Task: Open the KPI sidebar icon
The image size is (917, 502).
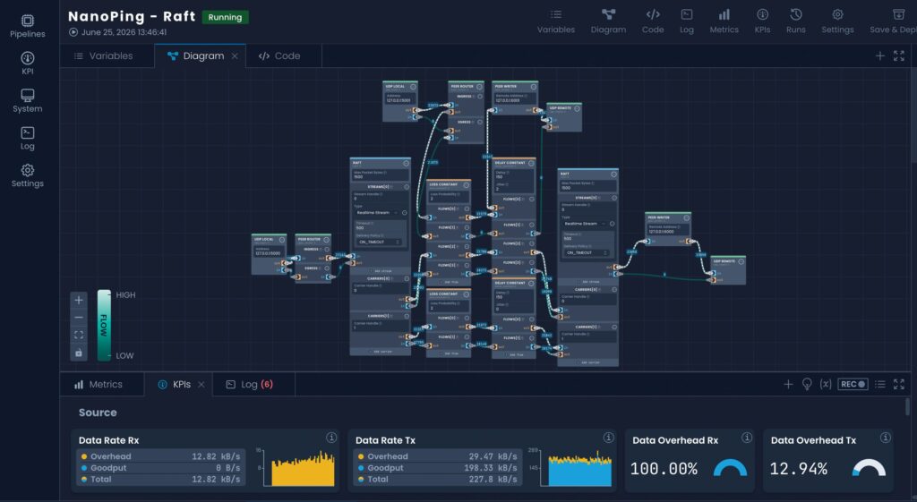Action: [x=28, y=64]
